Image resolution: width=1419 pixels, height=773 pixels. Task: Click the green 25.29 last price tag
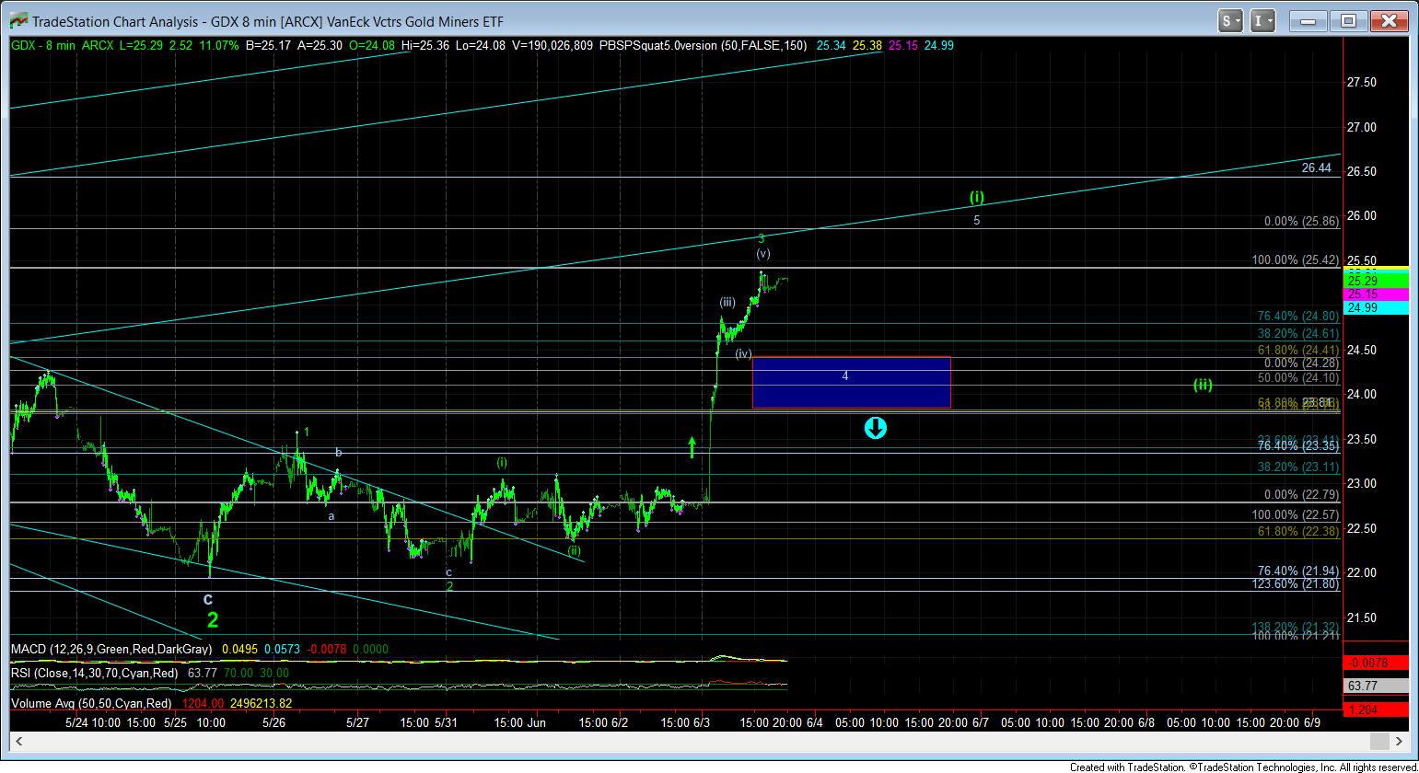pyautogui.click(x=1376, y=281)
